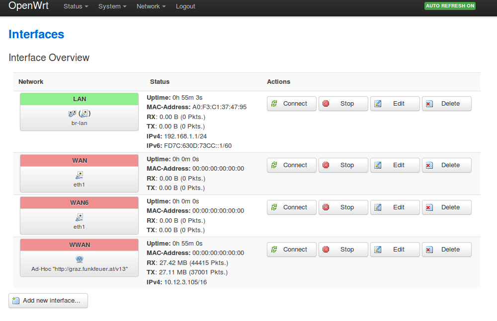The width and height of the screenshot is (497, 321).
Task: Click the WAN6 eth1 ethernet icon
Action: [80, 217]
